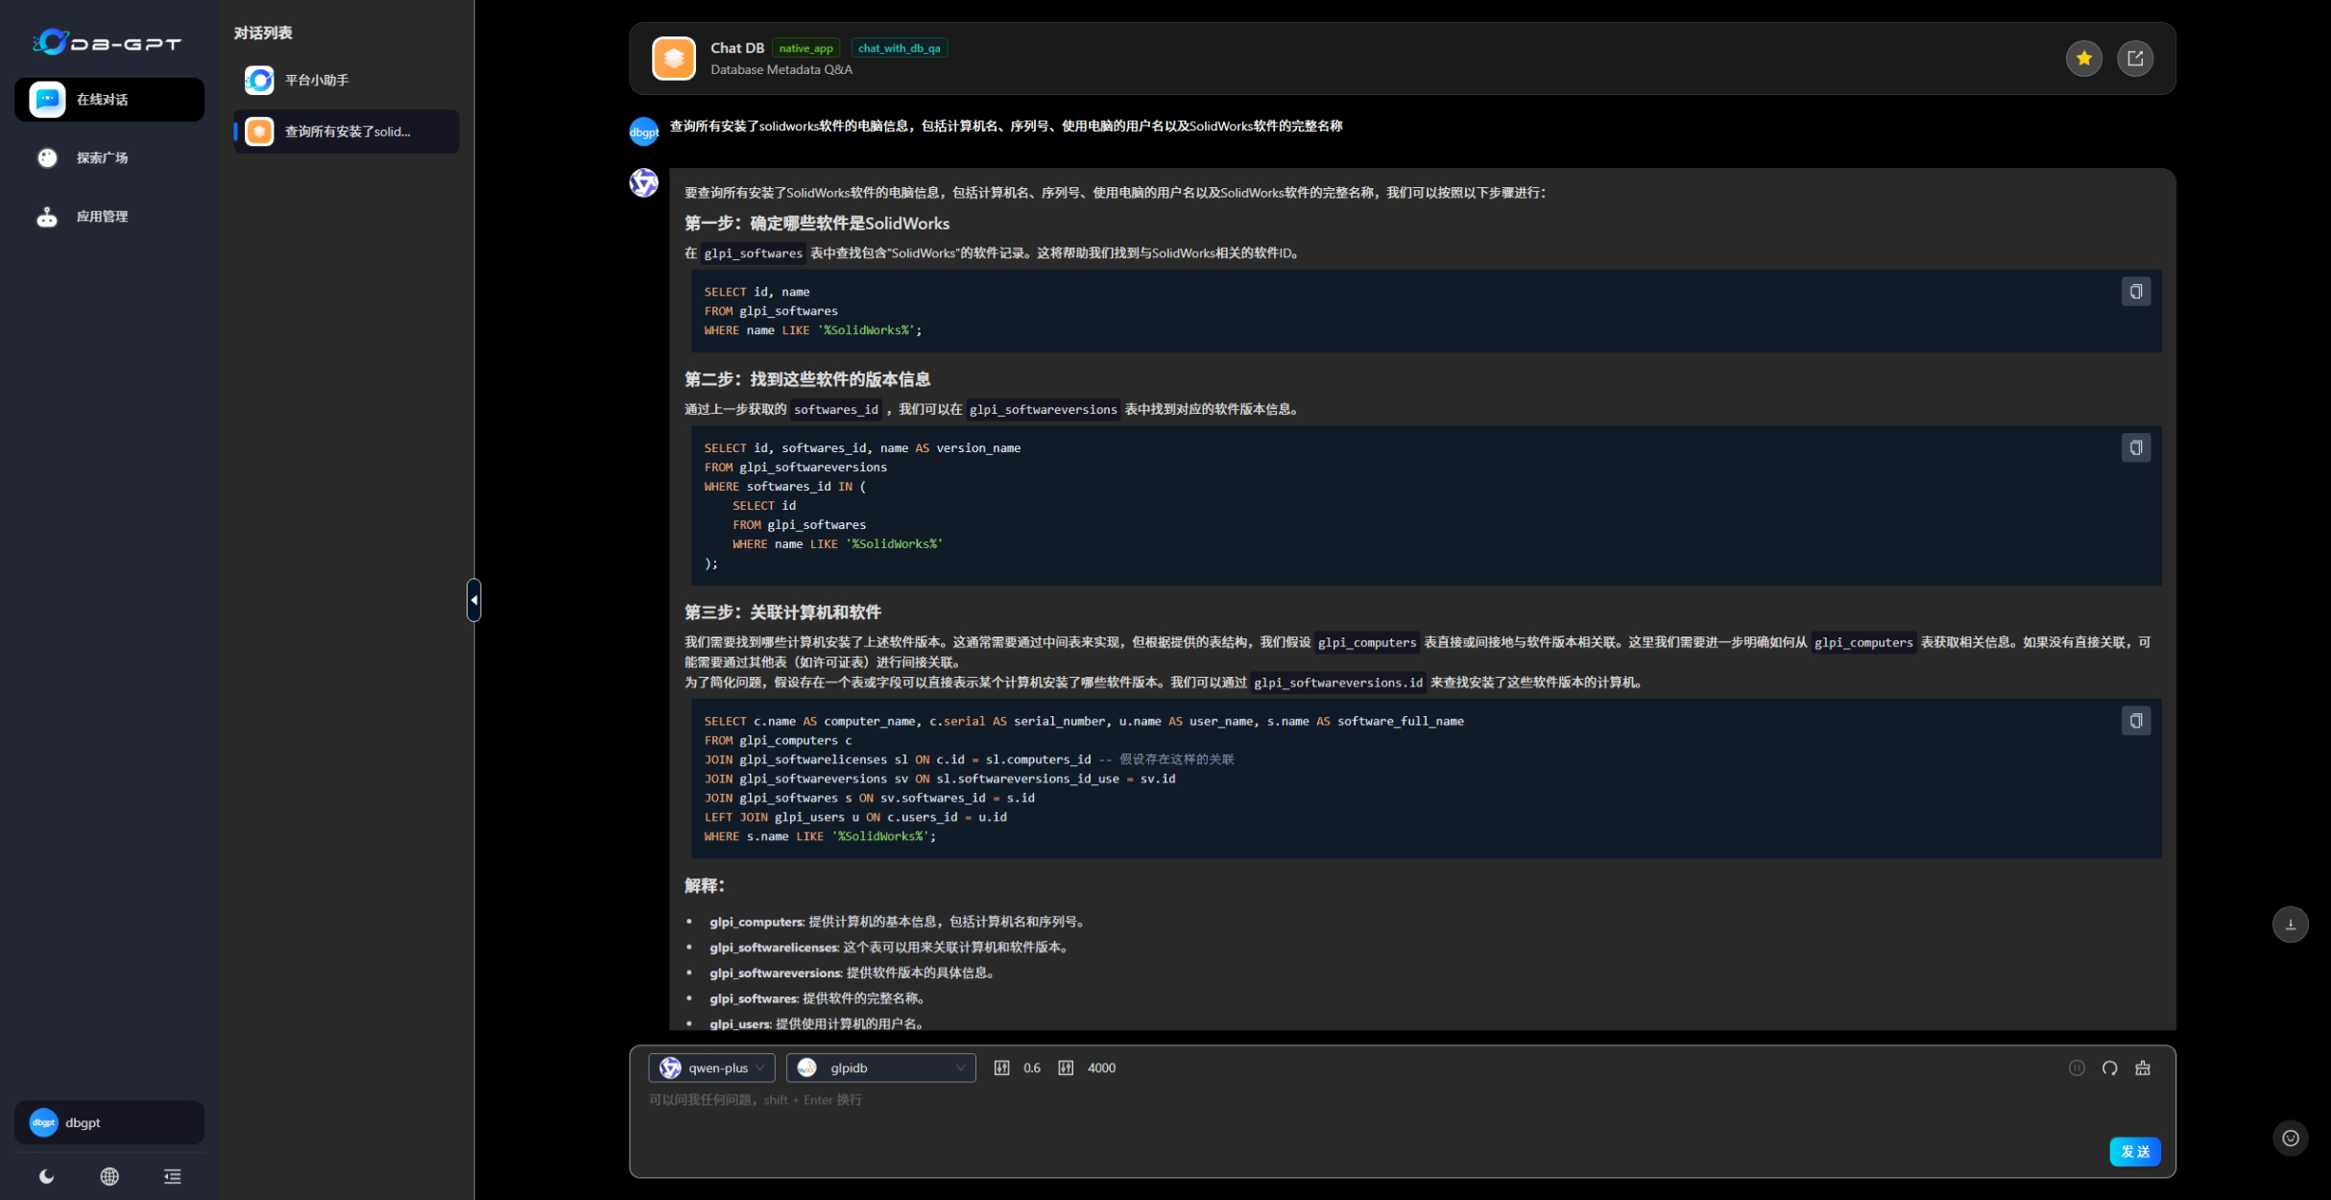This screenshot has height=1200, width=2331.
Task: Click the glpidb database logo icon
Action: (x=807, y=1068)
